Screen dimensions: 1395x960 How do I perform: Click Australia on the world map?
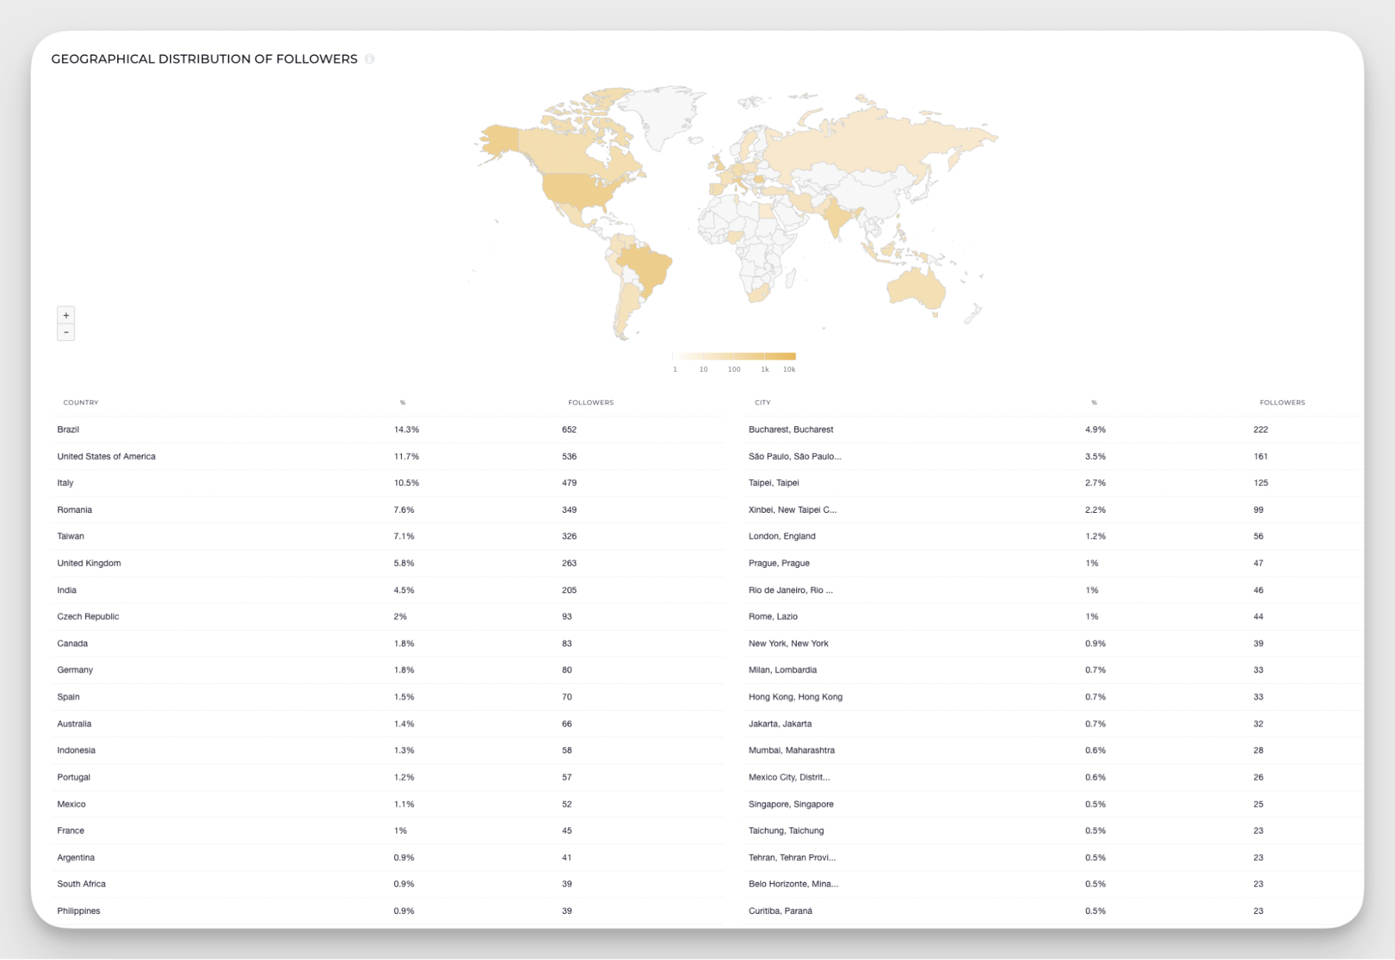pos(916,290)
